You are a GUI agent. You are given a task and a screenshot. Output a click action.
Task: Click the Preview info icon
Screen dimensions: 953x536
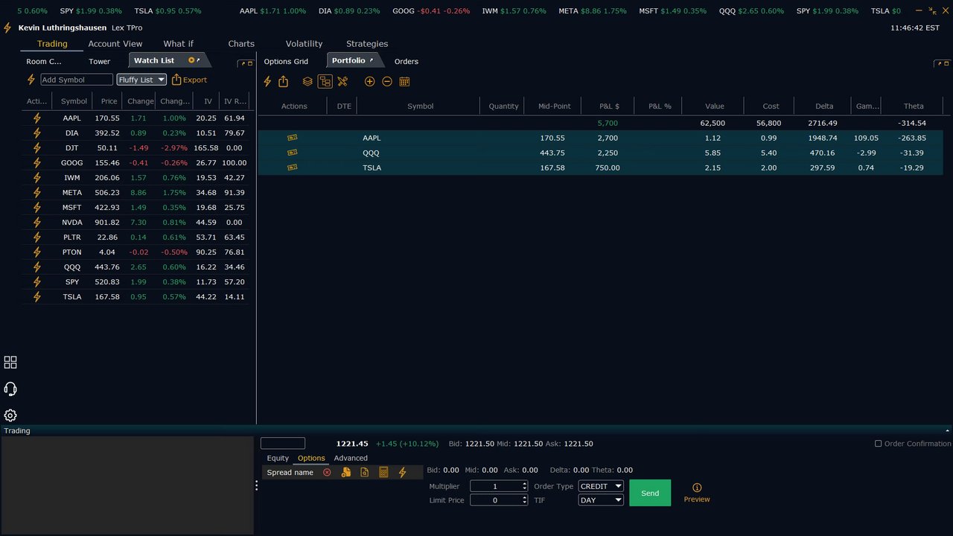pyautogui.click(x=697, y=488)
